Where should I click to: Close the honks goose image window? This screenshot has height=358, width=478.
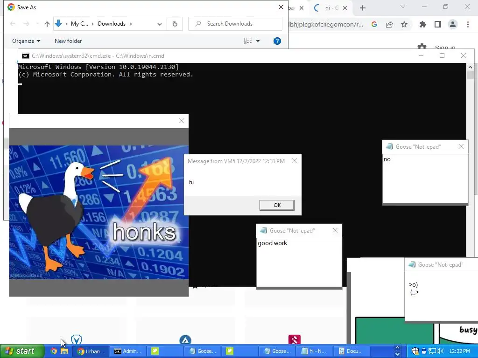click(x=182, y=121)
